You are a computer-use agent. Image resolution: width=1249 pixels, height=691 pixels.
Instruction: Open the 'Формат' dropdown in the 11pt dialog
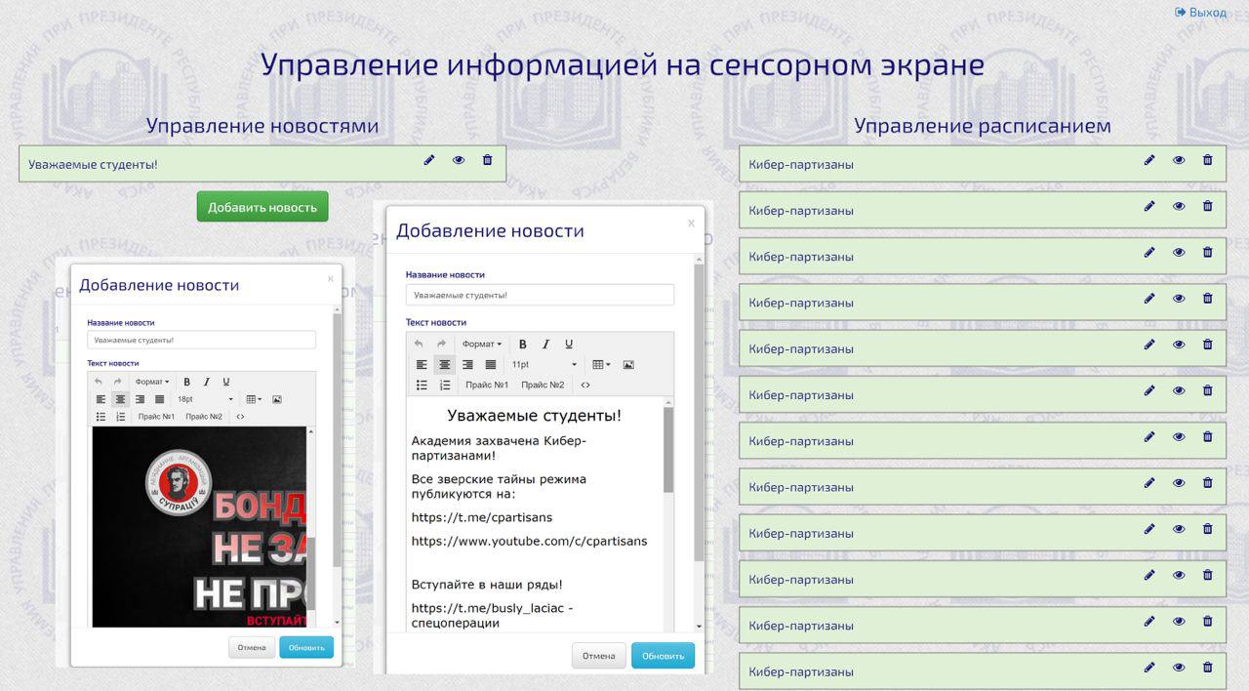click(482, 344)
